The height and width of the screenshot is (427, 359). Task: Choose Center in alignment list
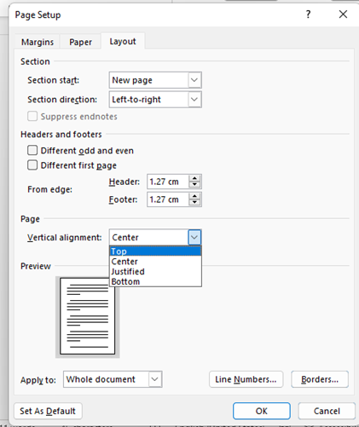click(155, 262)
